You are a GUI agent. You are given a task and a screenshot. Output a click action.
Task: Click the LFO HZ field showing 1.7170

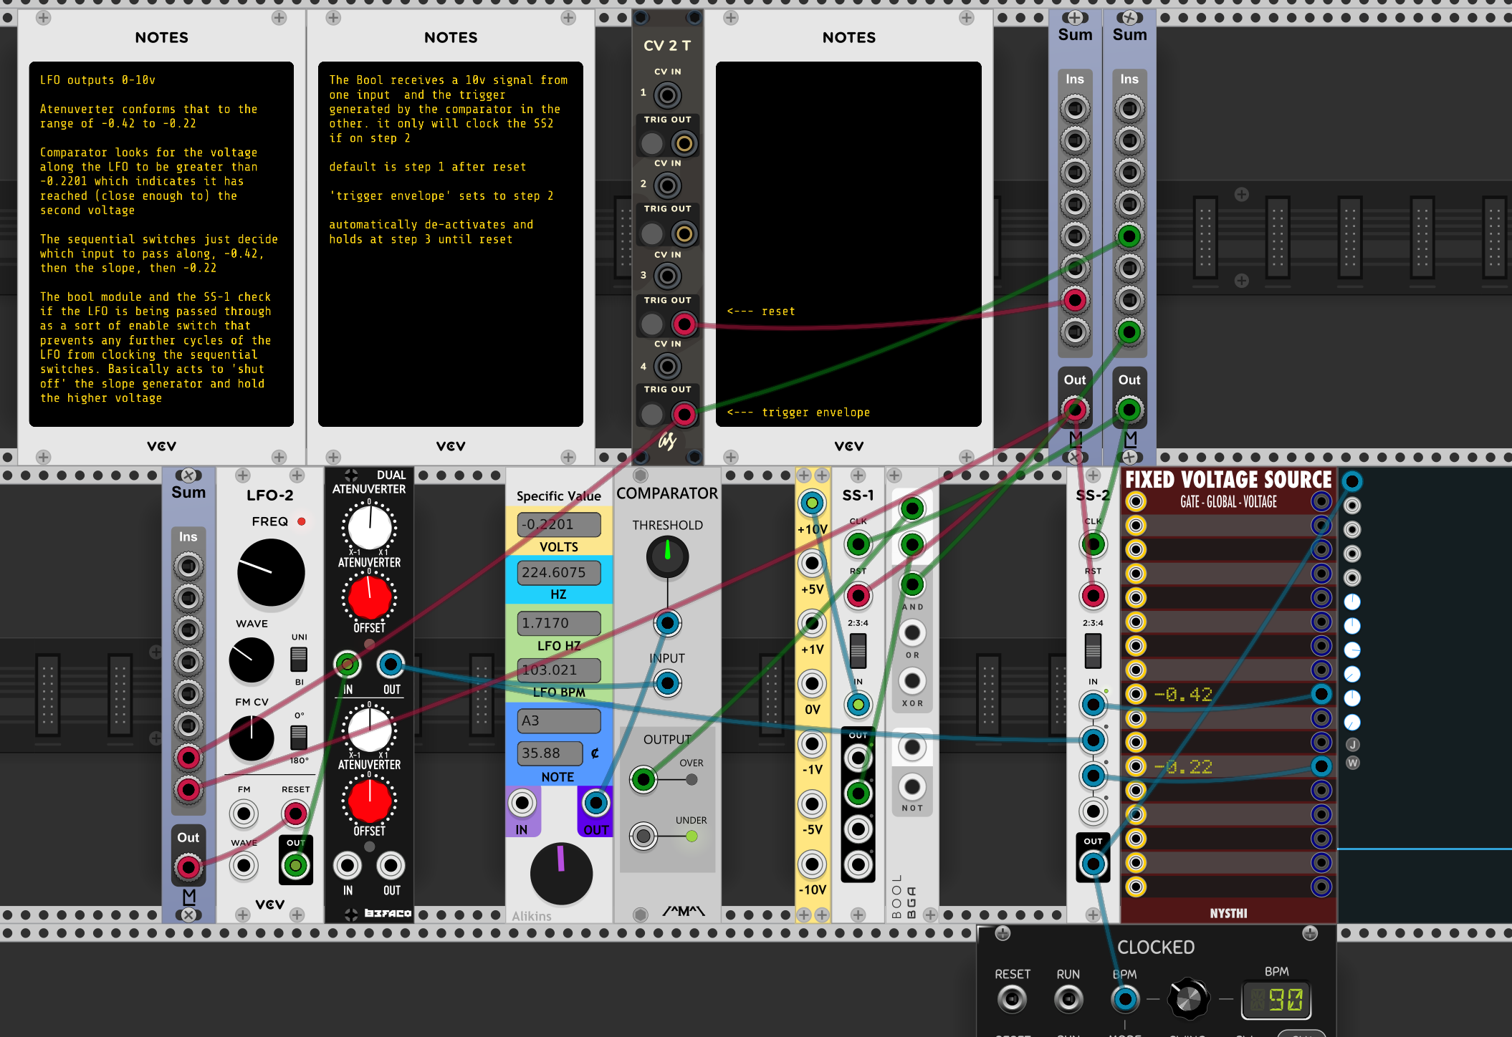(x=559, y=623)
